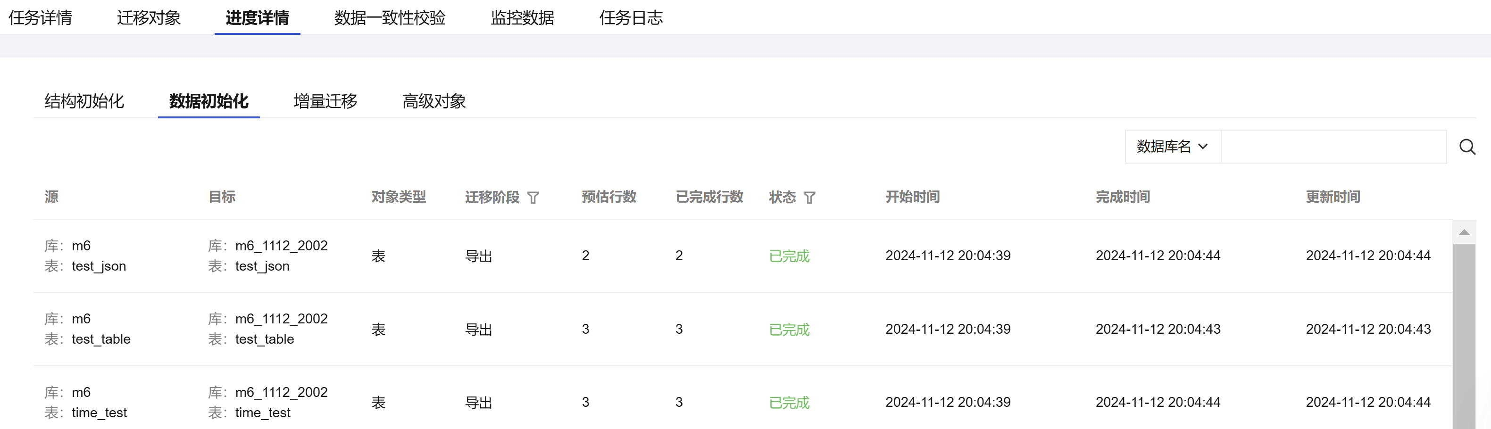Image resolution: width=1491 pixels, height=429 pixels.
Task: Click the time_test target table name
Action: coord(263,413)
